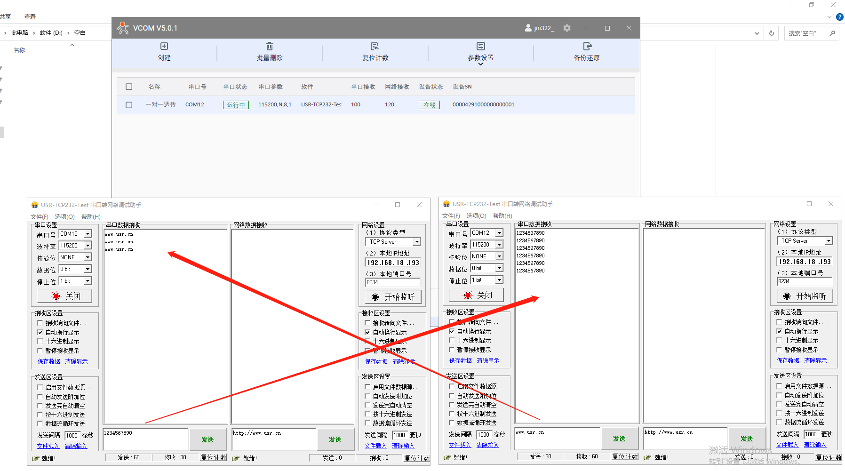This screenshot has width=845, height=471.
Task: Enable 十六进制显示 in left window serial receive settings
Action: 40,341
